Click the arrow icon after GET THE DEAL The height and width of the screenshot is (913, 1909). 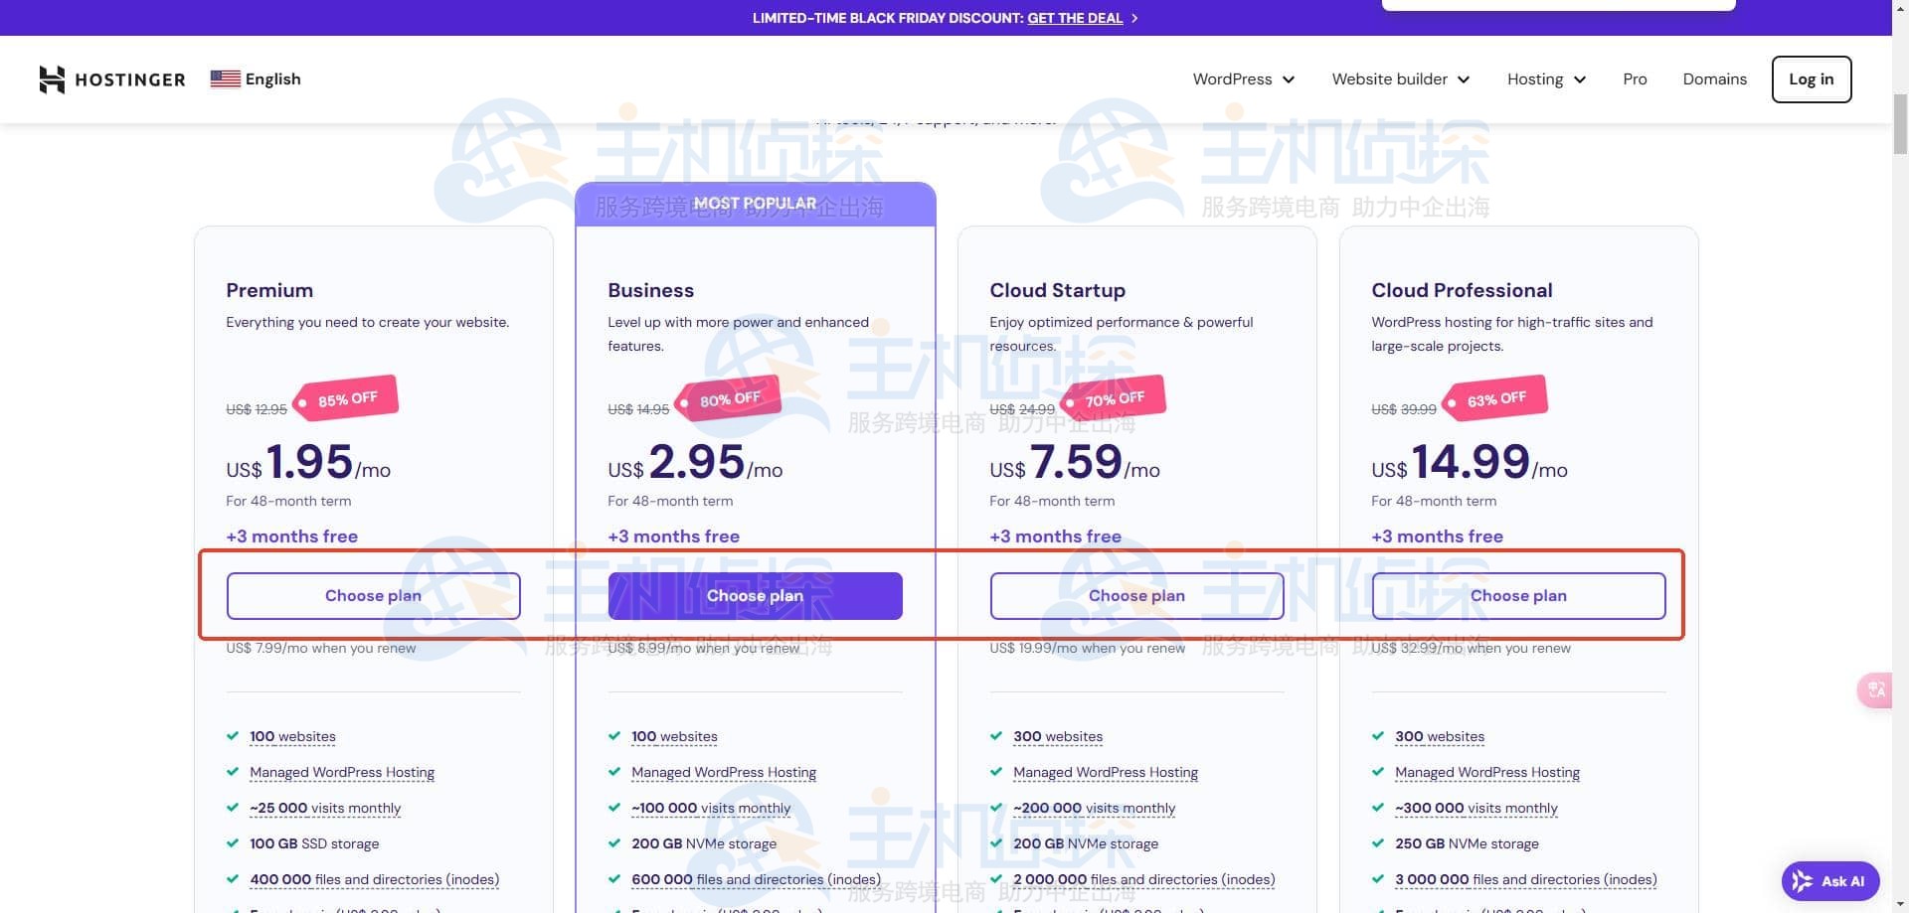pos(1132,18)
